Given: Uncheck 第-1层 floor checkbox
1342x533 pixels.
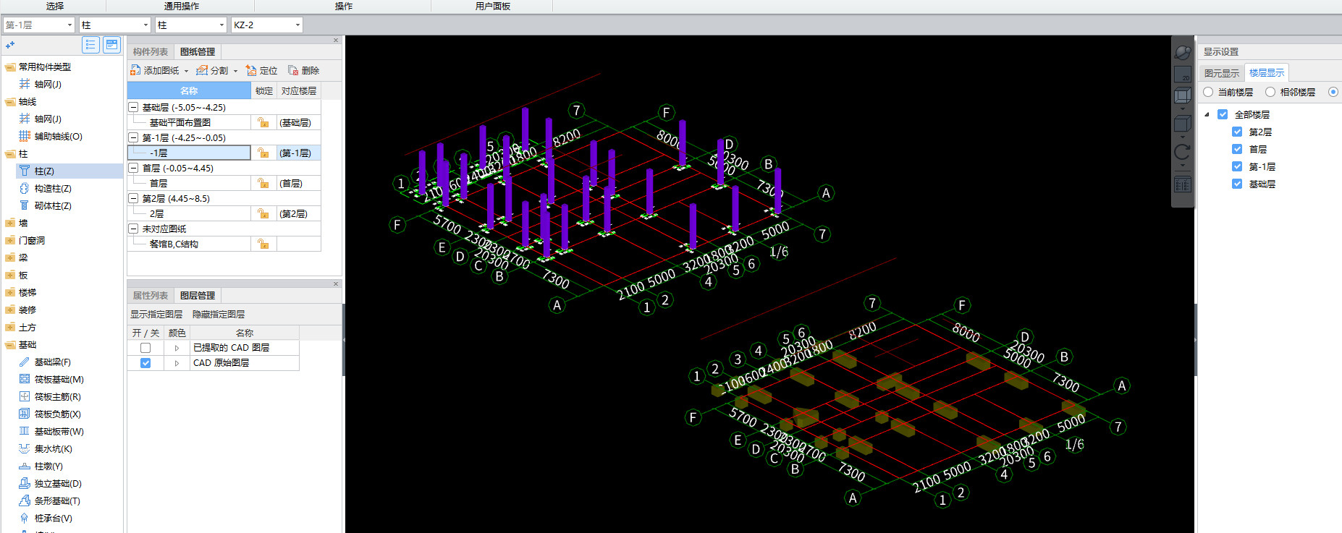Looking at the screenshot, I should click(x=1237, y=166).
